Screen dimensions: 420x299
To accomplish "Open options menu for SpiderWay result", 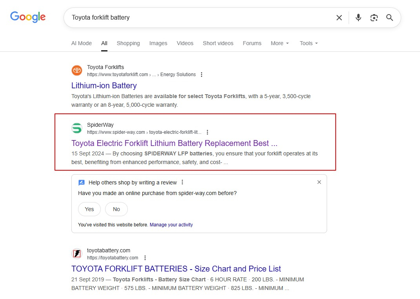I will pos(207,132).
